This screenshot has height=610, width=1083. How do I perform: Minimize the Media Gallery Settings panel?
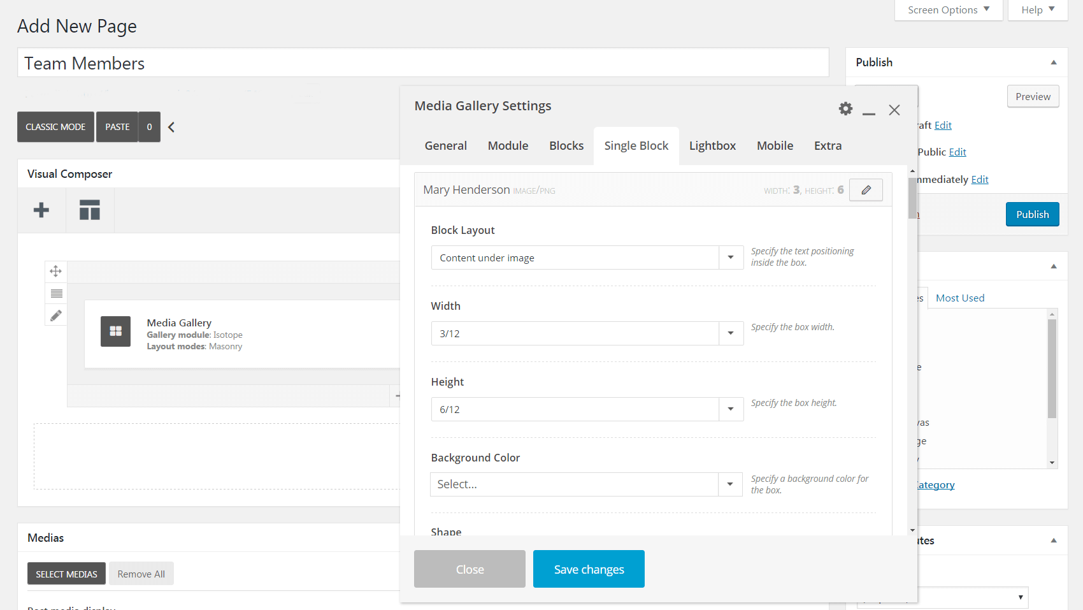tap(869, 113)
